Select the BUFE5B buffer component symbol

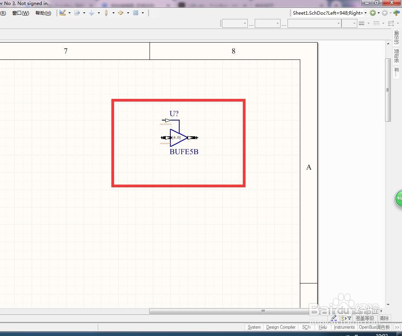(x=179, y=138)
